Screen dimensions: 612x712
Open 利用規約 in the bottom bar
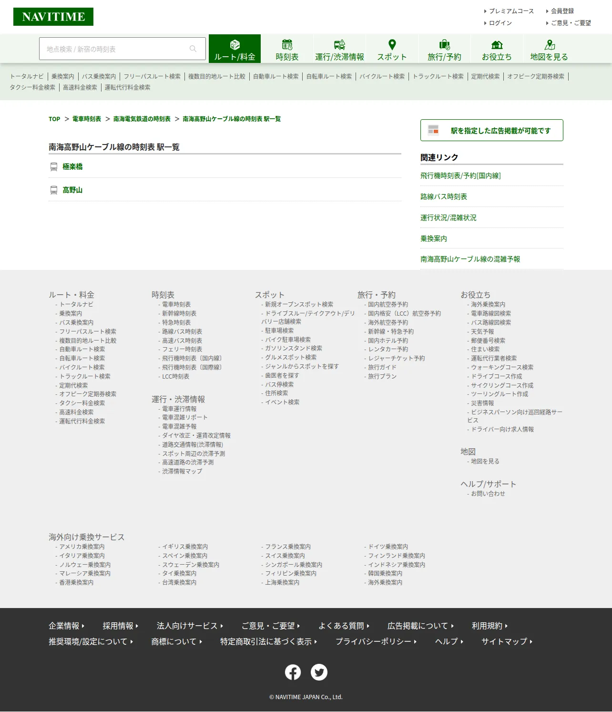click(x=490, y=626)
